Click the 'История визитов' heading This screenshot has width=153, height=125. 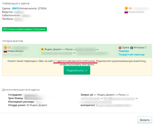12,41
